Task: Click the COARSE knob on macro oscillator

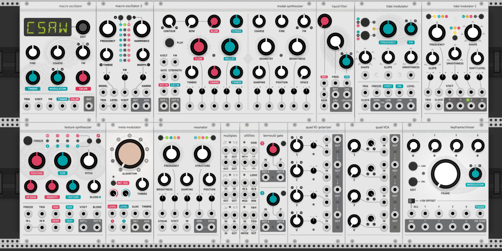Action: click(x=58, y=52)
